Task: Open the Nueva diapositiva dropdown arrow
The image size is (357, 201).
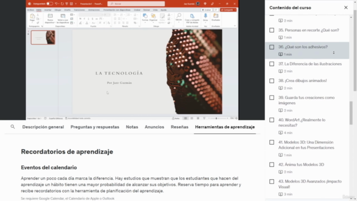Action: [55, 23]
